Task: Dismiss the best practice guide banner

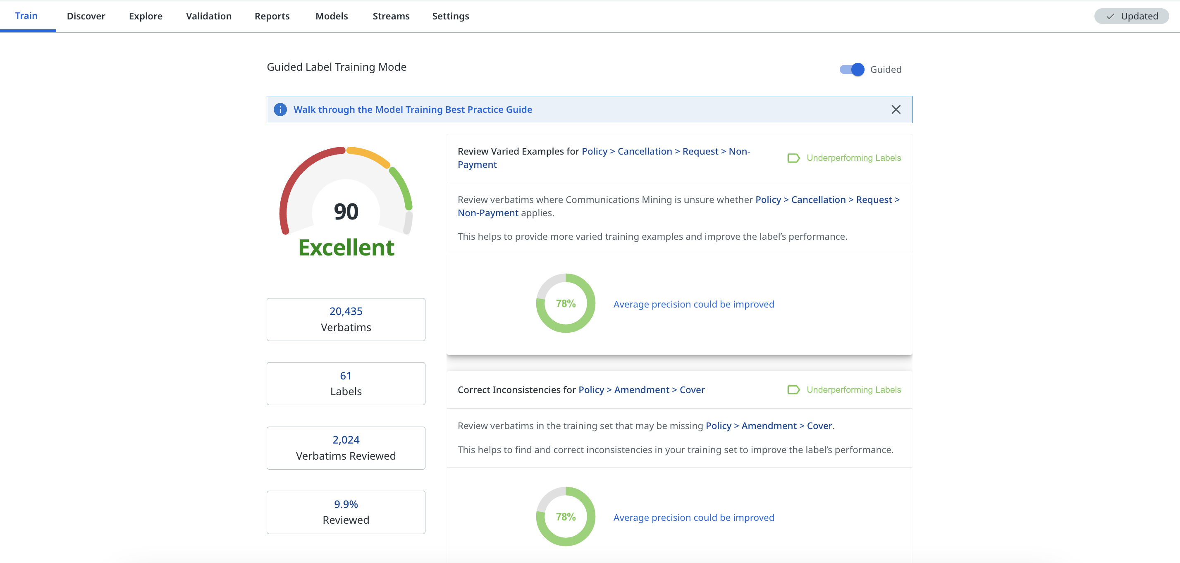Action: pos(896,110)
